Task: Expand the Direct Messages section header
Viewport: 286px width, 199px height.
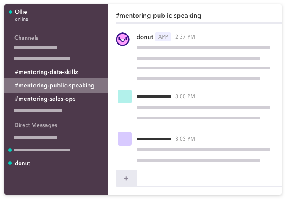Action: (x=36, y=125)
